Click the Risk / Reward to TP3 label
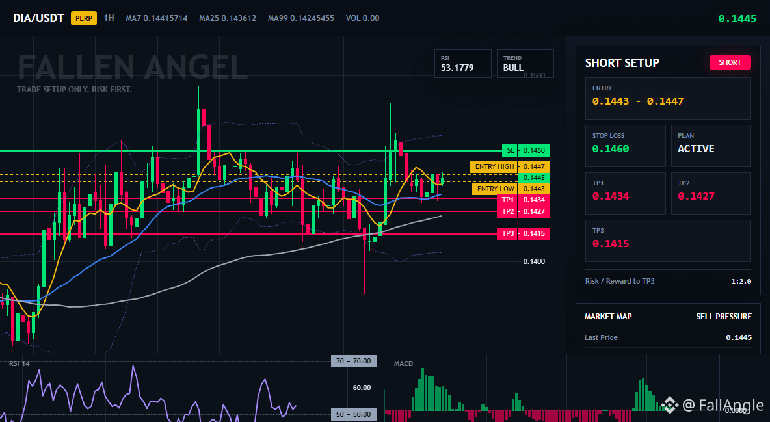This screenshot has height=422, width=770. (x=620, y=281)
